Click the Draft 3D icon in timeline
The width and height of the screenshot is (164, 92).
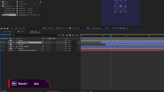[63, 35]
